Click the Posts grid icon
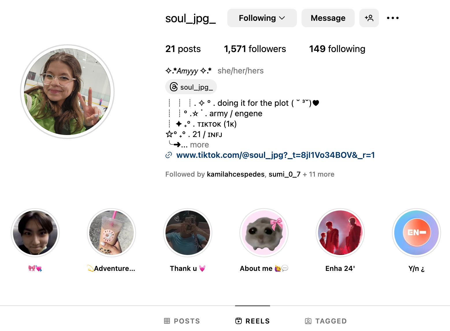Screen dimensions: 450x331 (x=167, y=321)
